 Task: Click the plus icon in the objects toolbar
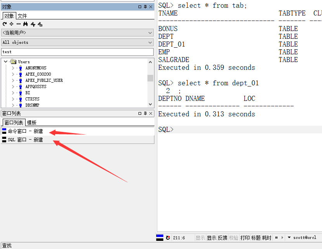[x=11, y=24]
